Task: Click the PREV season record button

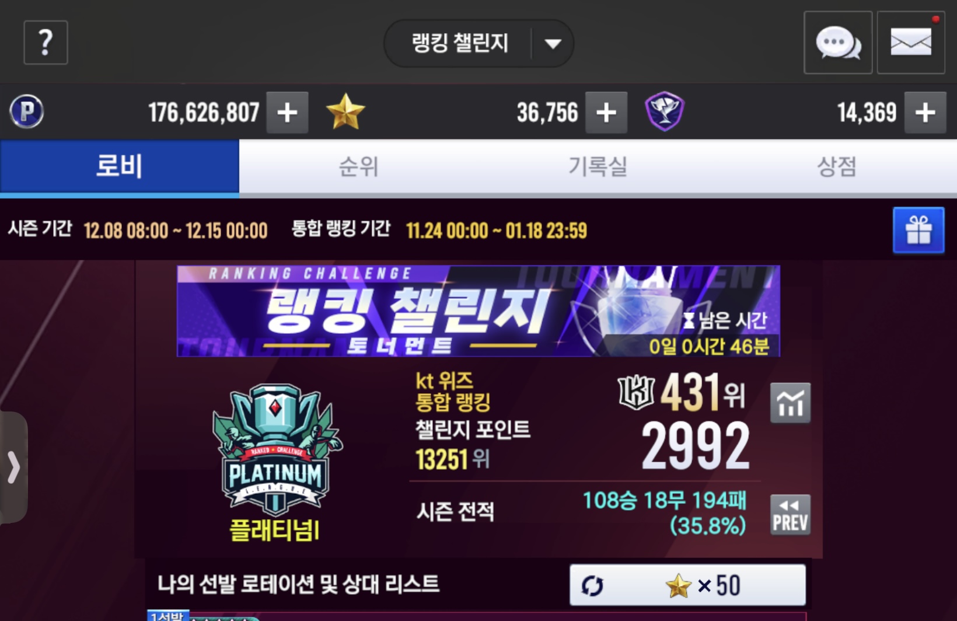Action: 790,515
